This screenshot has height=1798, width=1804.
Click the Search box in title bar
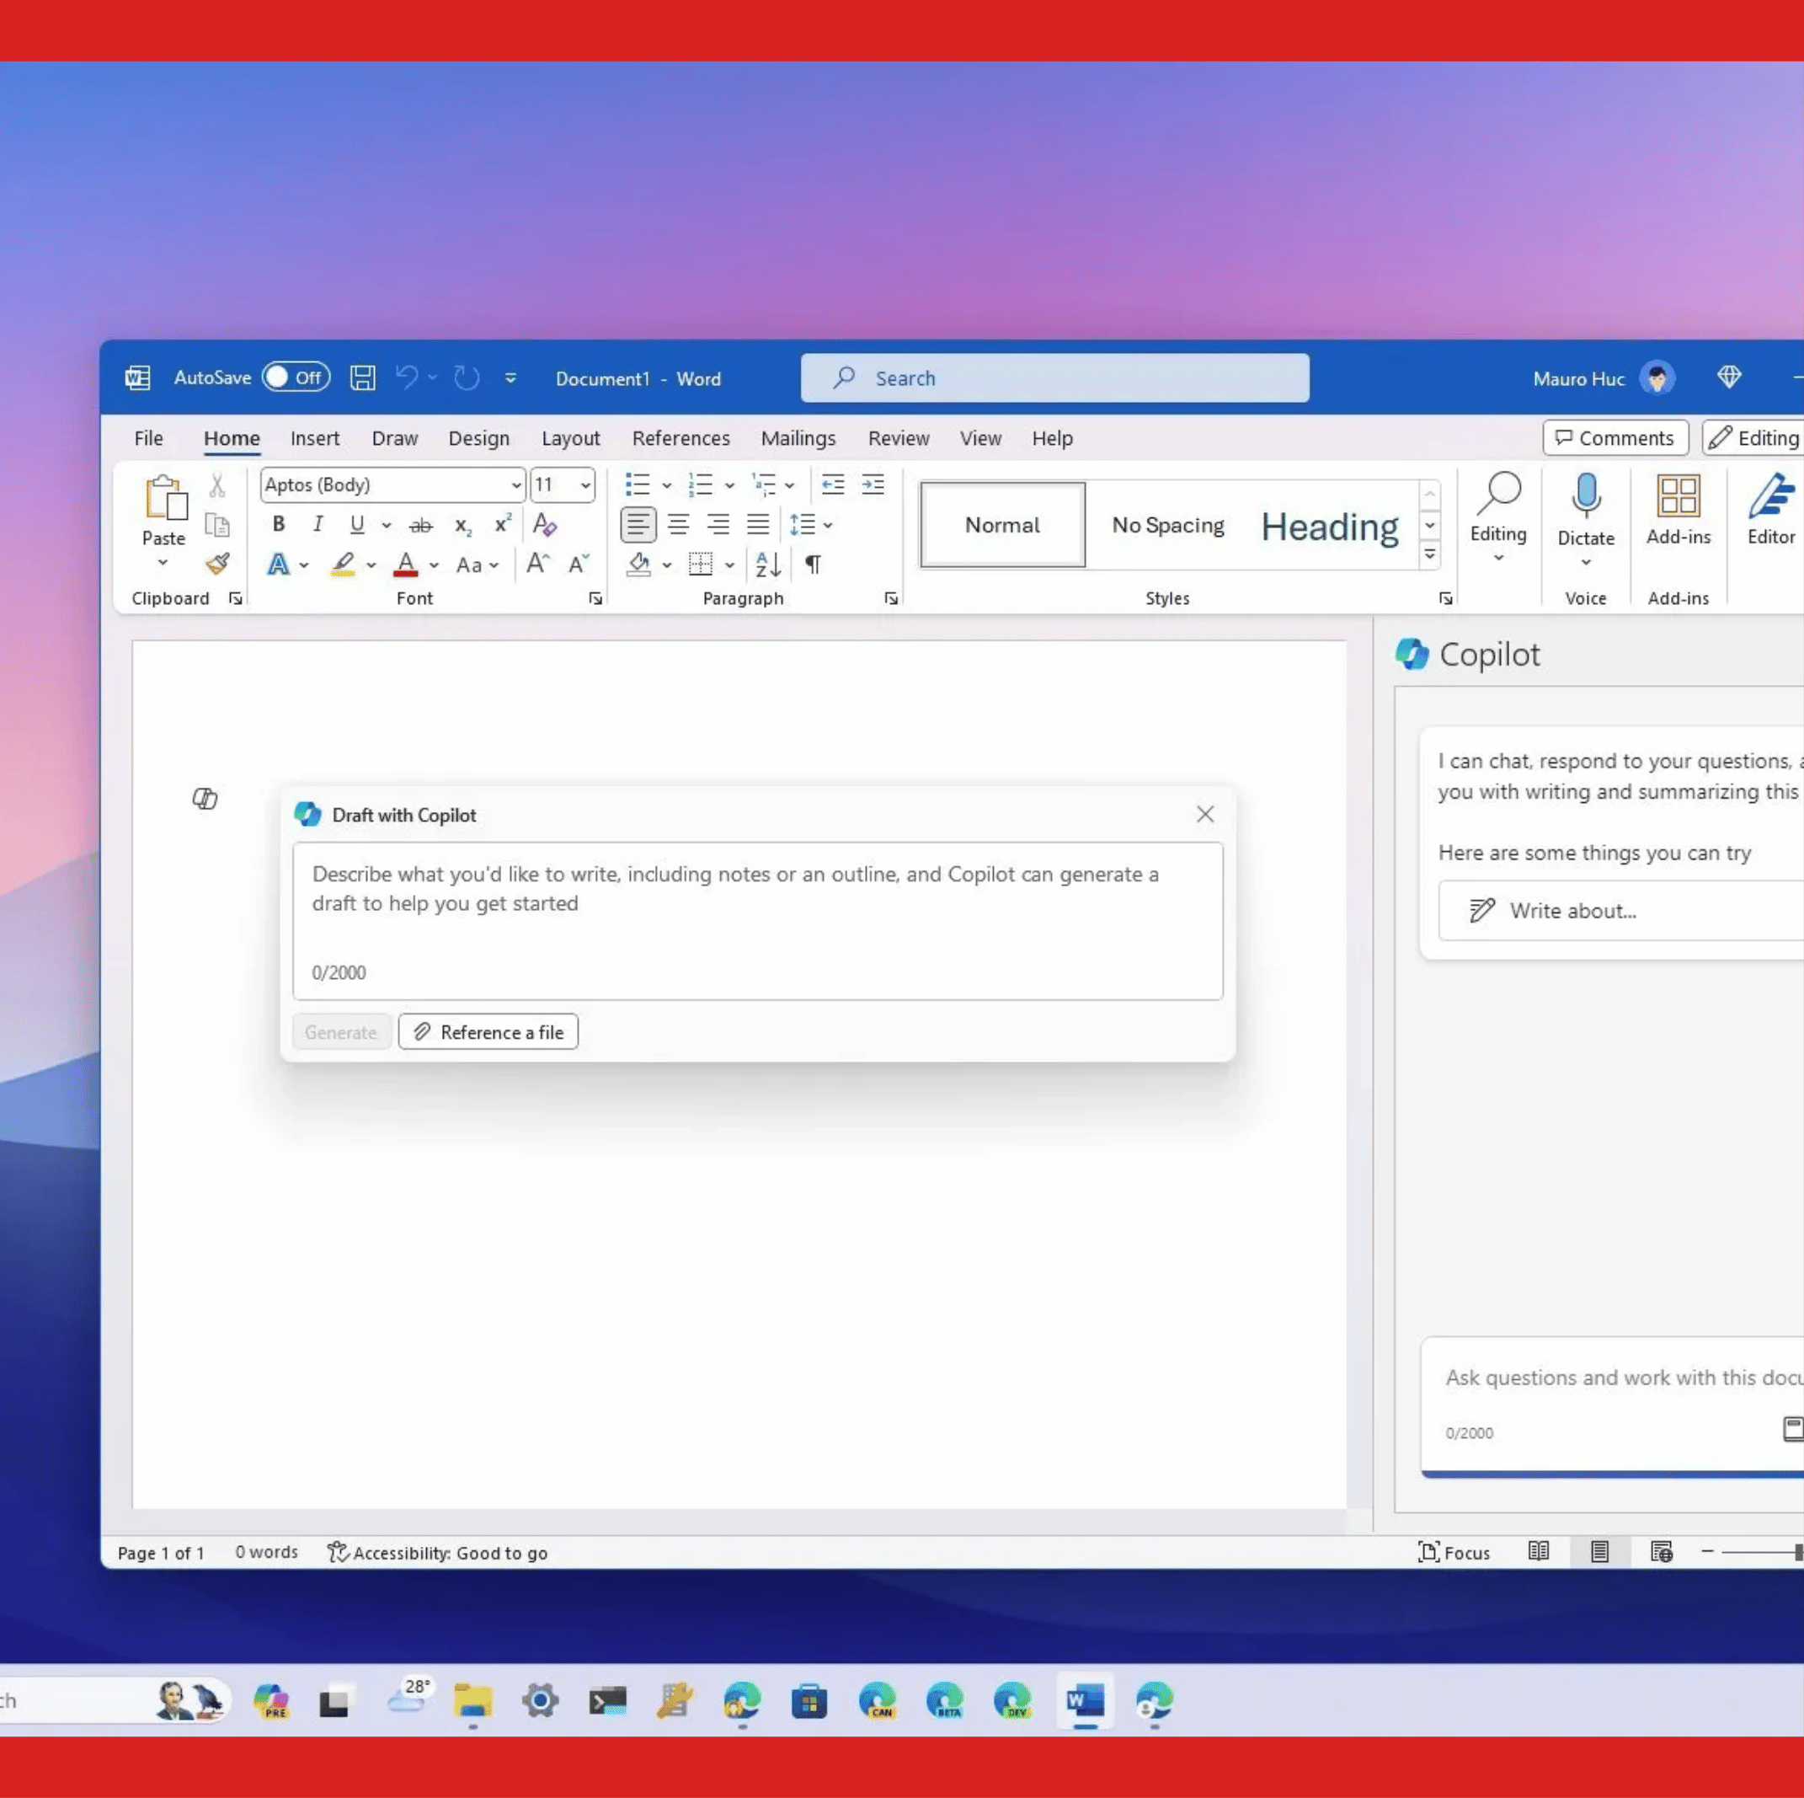pyautogui.click(x=1054, y=378)
